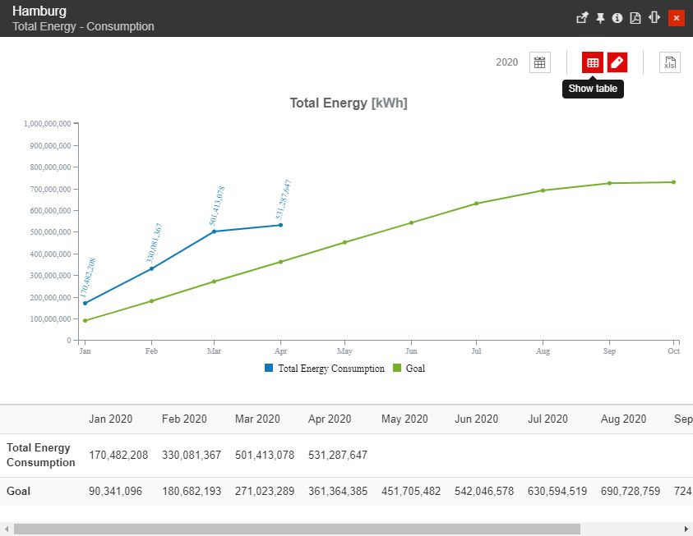
Task: Export data to XLS file
Action: click(x=670, y=62)
